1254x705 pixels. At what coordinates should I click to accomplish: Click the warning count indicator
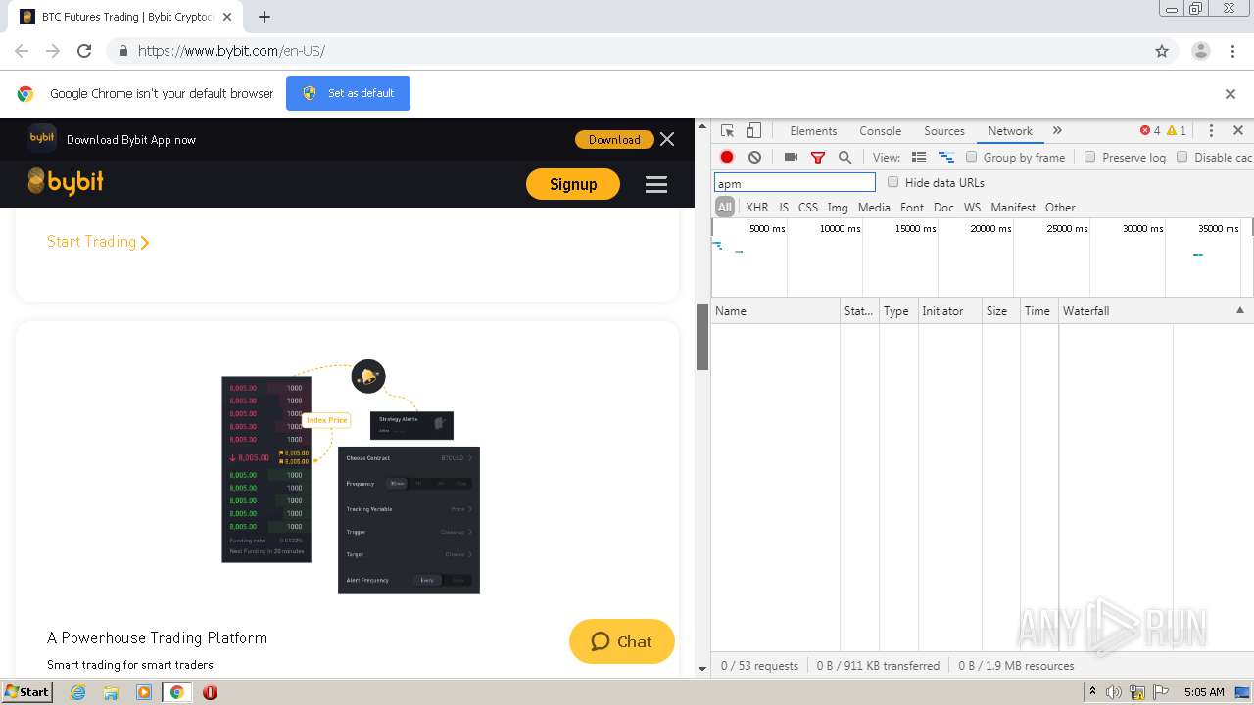(1176, 130)
